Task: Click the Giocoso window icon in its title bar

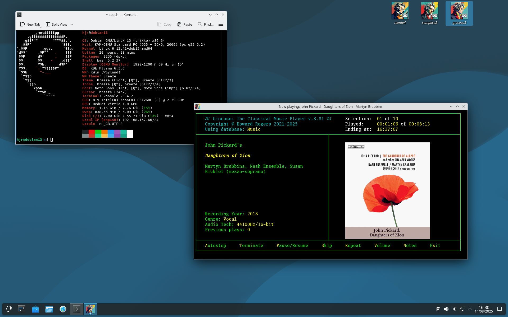Action: pyautogui.click(x=198, y=106)
